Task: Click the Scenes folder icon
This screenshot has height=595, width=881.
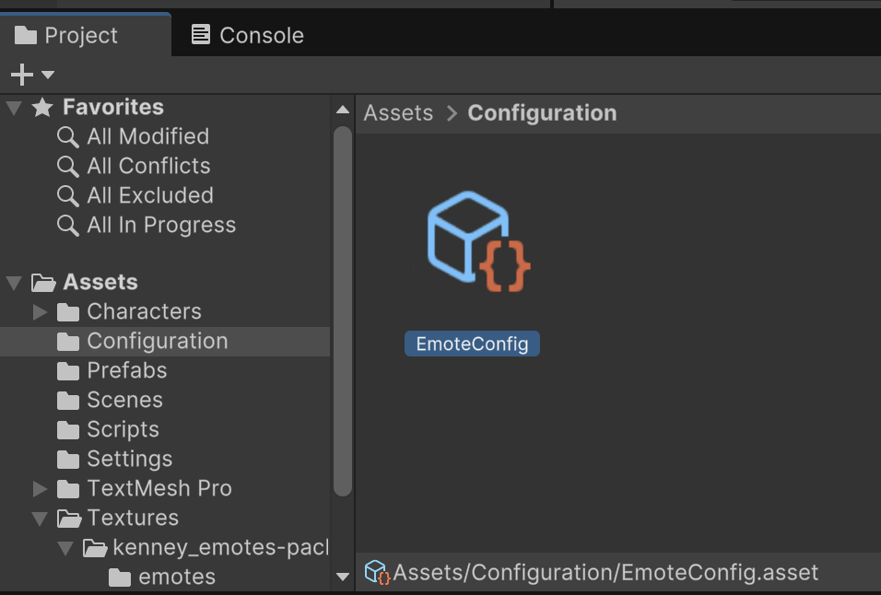Action: click(x=67, y=401)
